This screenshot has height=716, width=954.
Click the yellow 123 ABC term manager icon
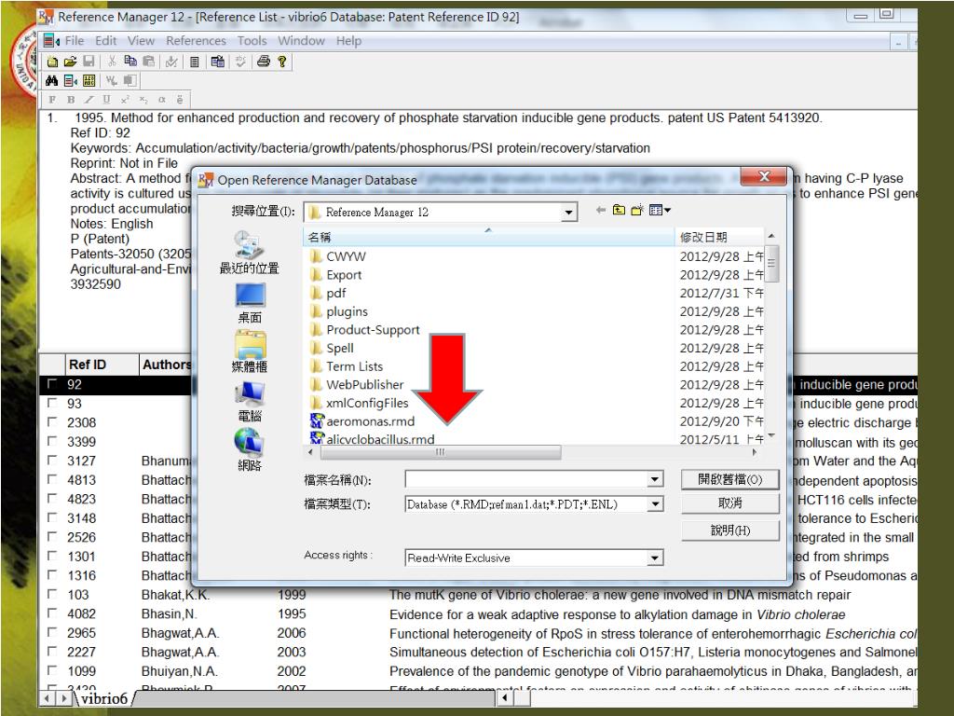coord(89,80)
